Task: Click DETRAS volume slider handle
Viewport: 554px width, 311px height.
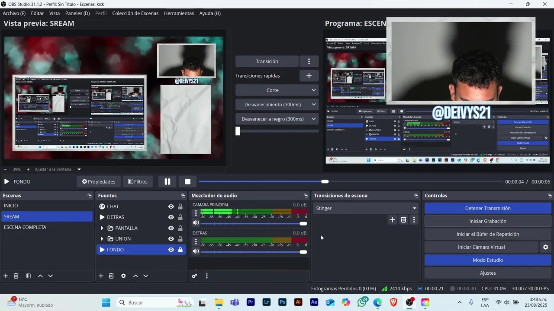Action: point(303,252)
